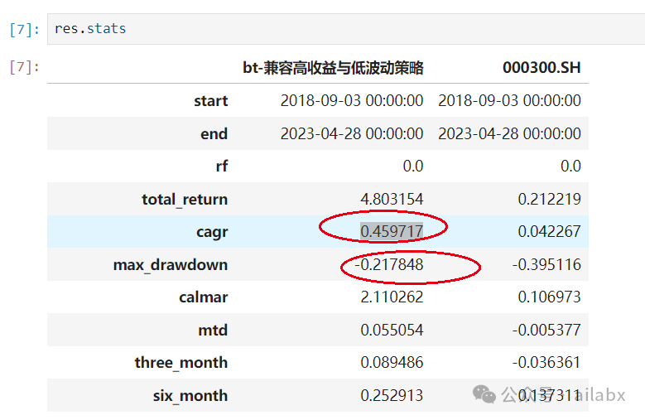
Task: Select the calmar row label
Action: tap(203, 297)
